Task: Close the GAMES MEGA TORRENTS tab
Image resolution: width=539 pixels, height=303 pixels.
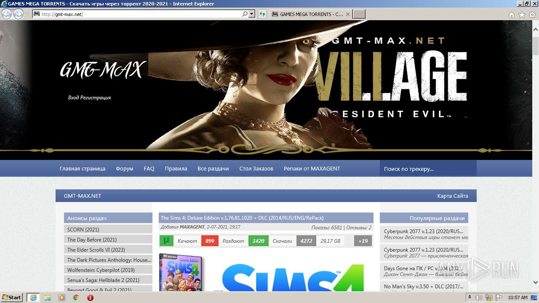Action: click(348, 14)
